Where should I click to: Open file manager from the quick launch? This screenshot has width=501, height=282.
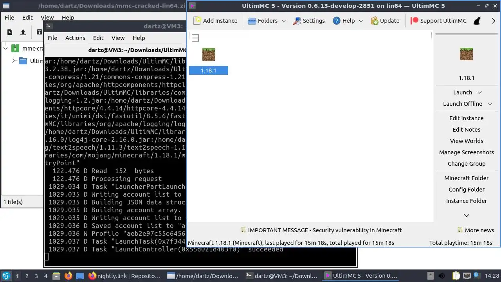tap(56, 276)
